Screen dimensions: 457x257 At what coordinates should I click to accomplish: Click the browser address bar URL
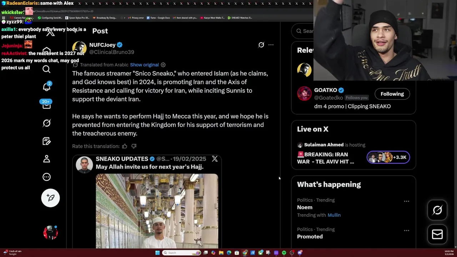[64, 11]
